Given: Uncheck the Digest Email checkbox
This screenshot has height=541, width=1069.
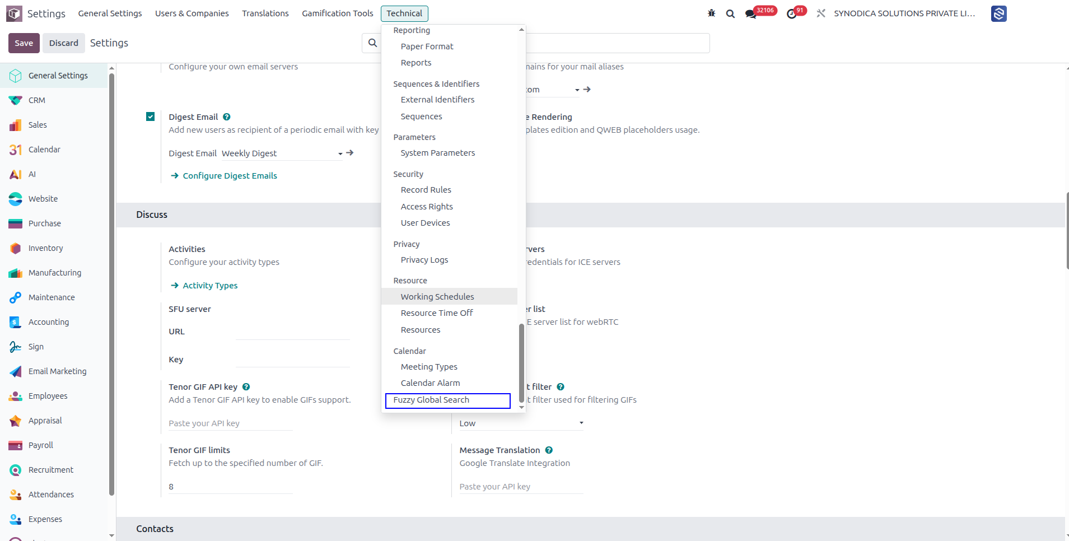Looking at the screenshot, I should pyautogui.click(x=150, y=116).
